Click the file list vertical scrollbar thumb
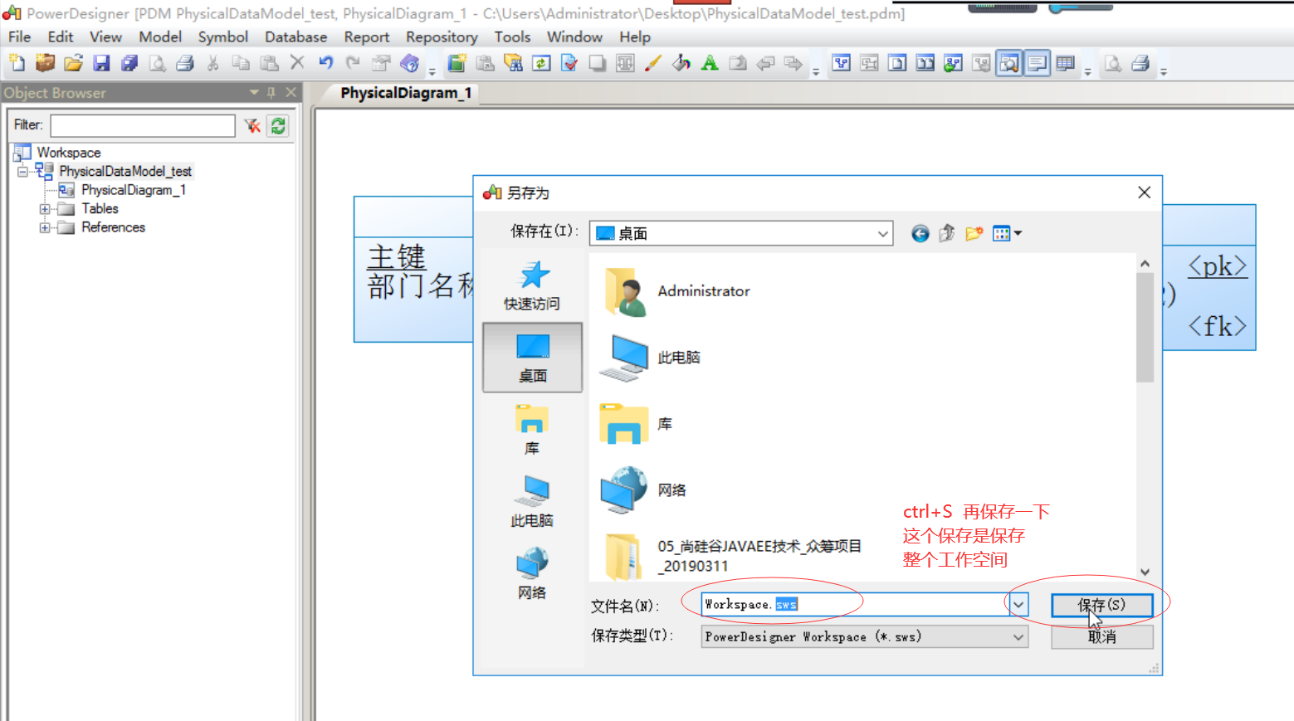1294x721 pixels. pyautogui.click(x=1145, y=328)
